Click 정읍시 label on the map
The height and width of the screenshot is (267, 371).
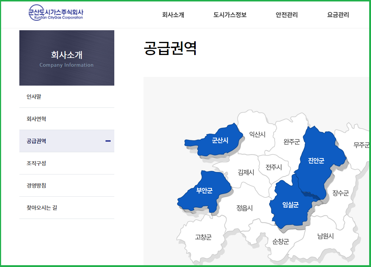244,208
